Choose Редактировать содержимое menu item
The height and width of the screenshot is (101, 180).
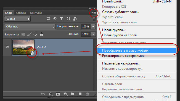[137, 56]
